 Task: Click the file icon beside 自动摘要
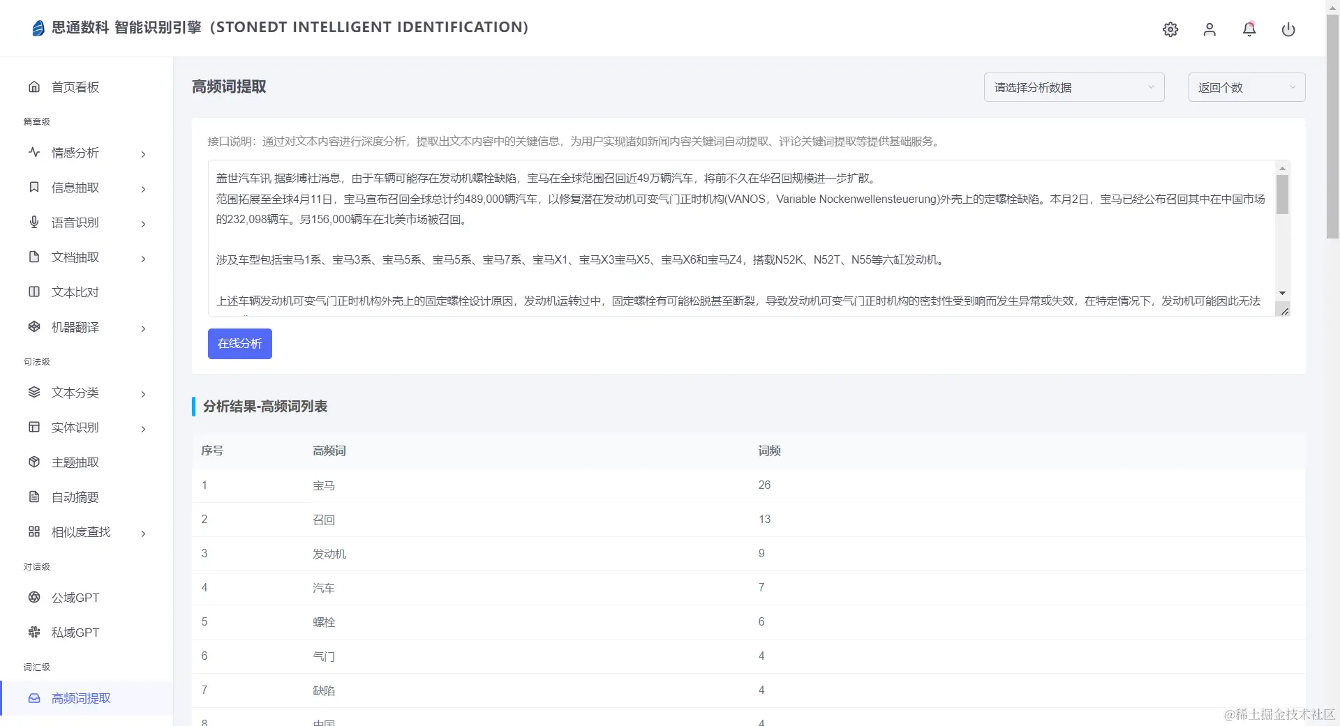point(34,497)
